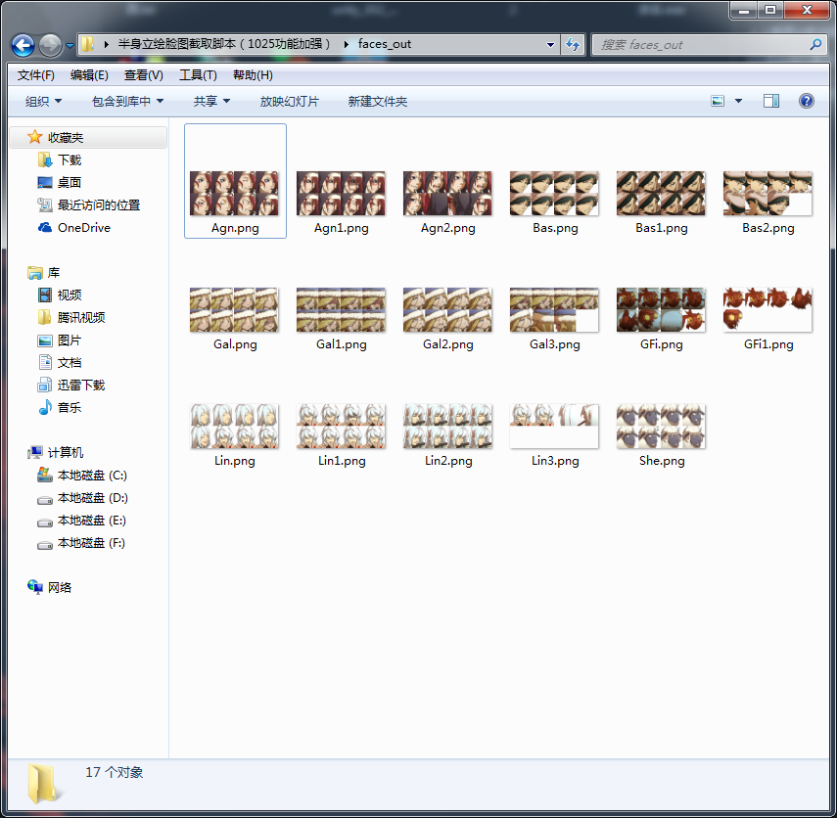
Task: Select the Agn2.png thumbnail
Action: point(447,194)
